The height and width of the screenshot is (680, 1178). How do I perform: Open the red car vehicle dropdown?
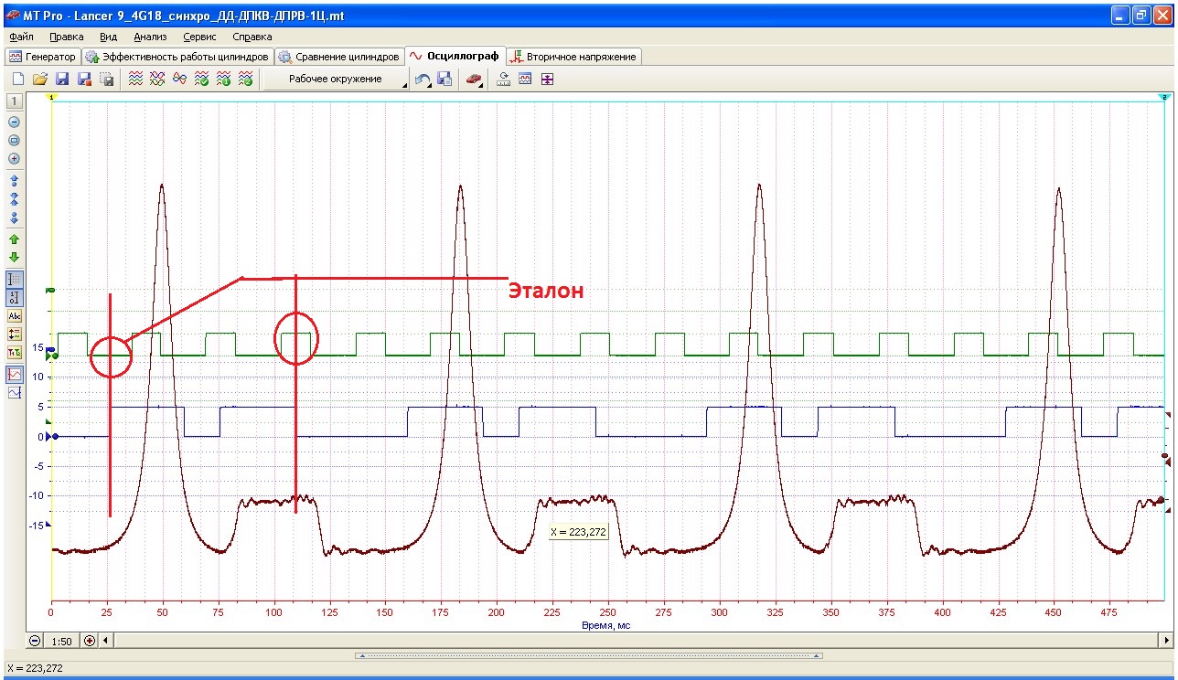[x=474, y=80]
